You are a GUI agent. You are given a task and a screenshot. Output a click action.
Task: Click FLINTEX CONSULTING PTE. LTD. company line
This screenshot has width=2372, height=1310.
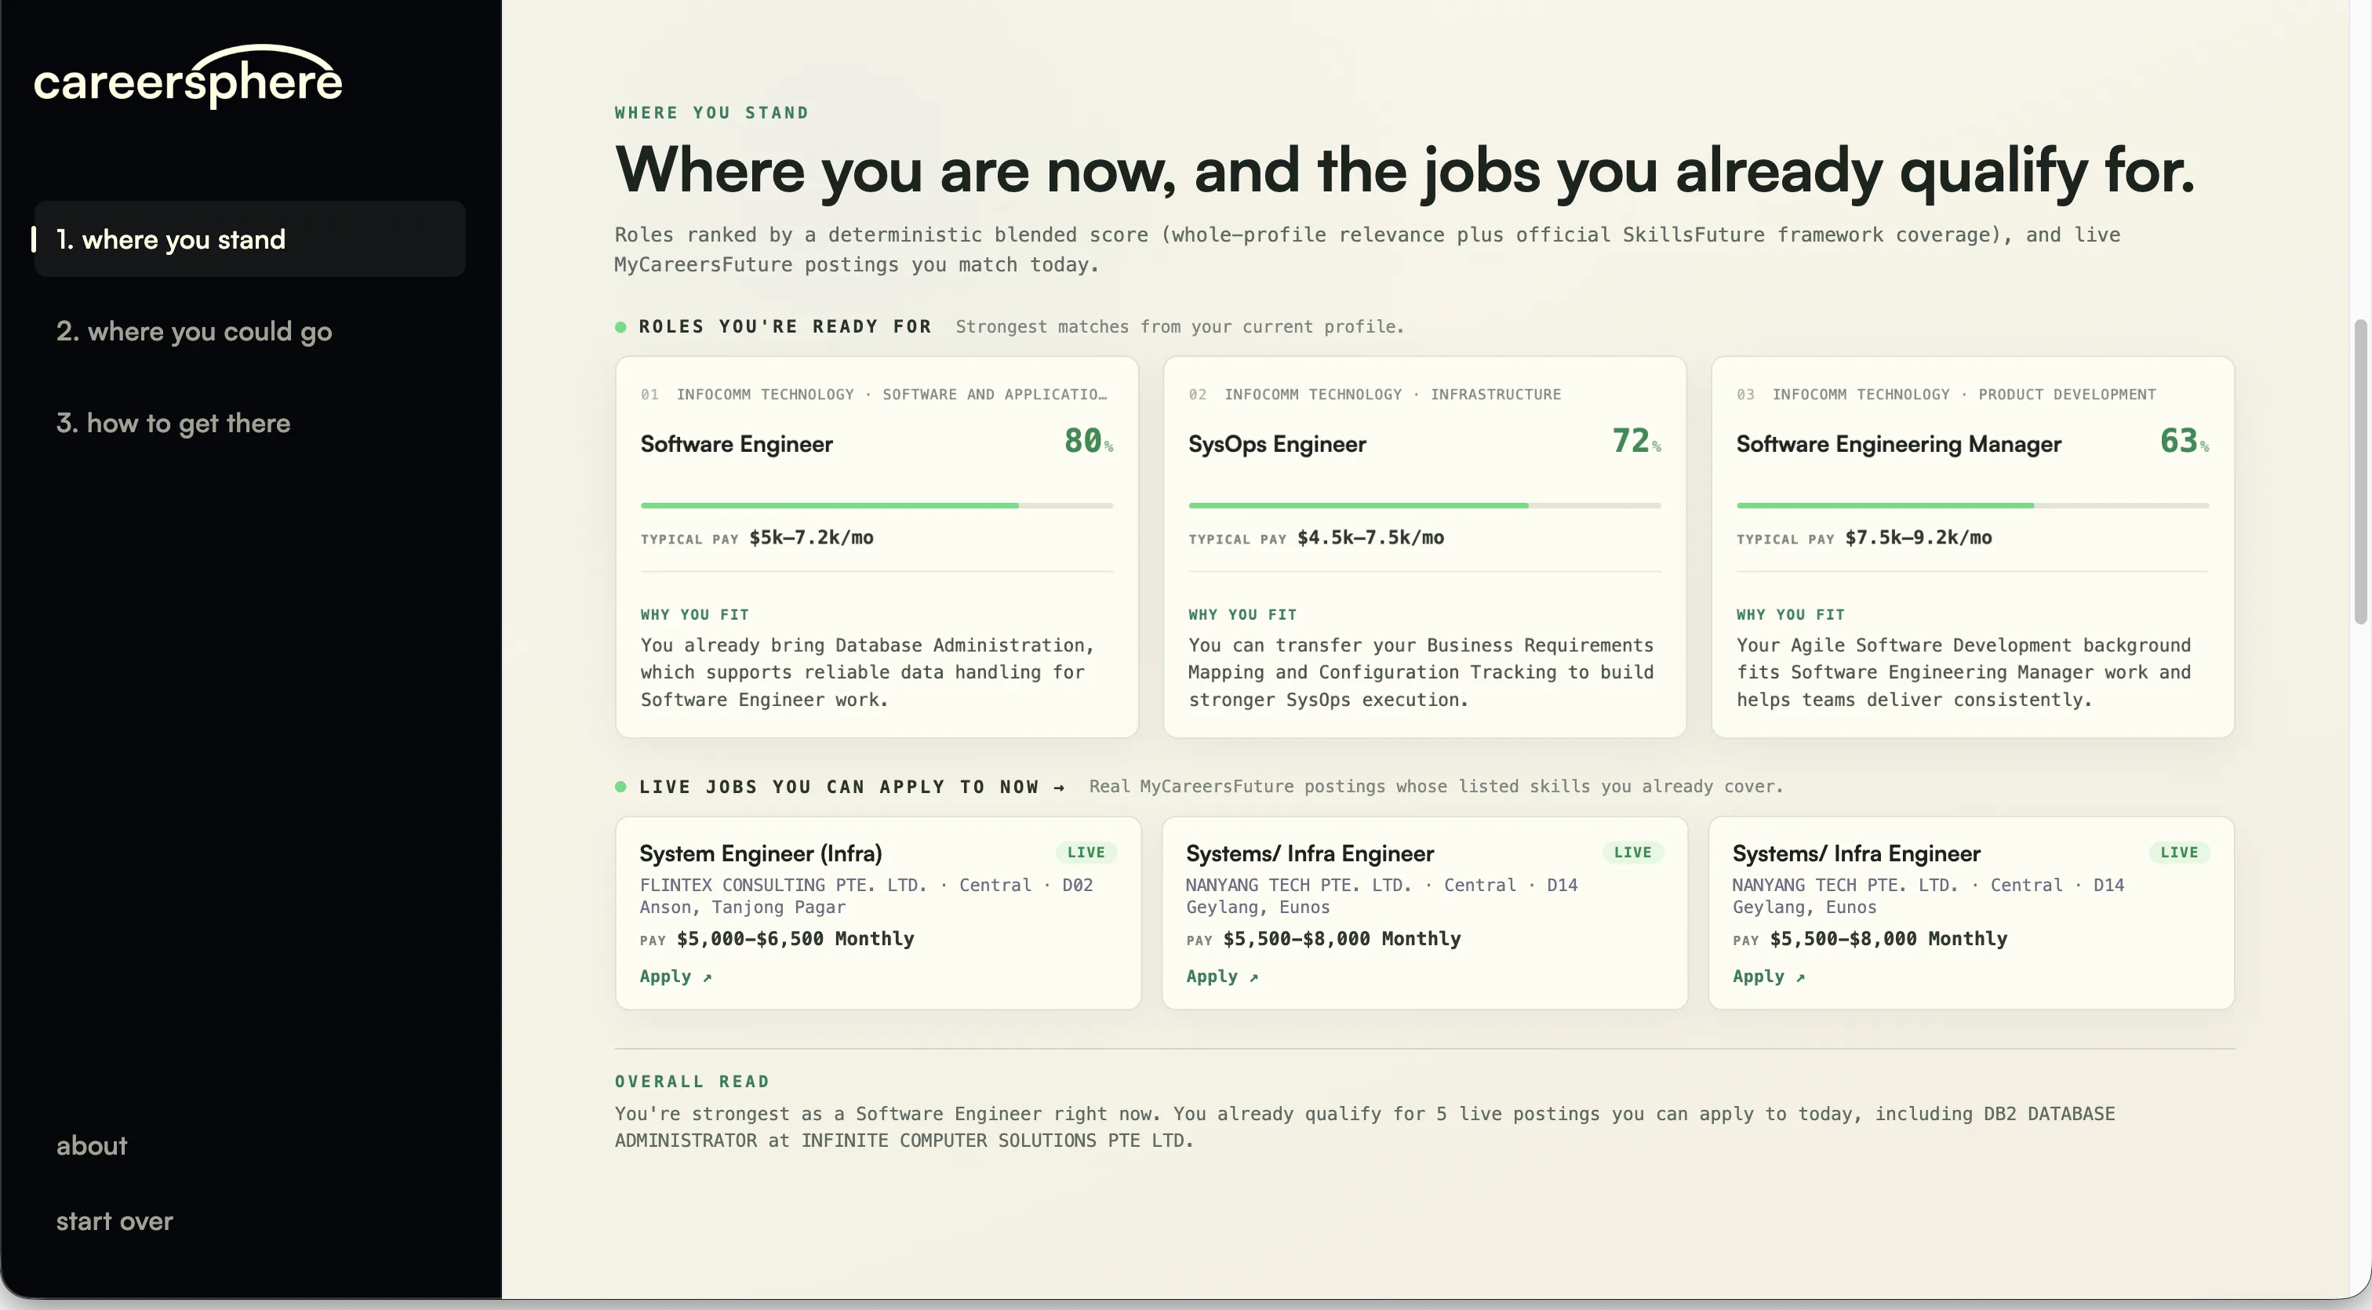(867, 896)
